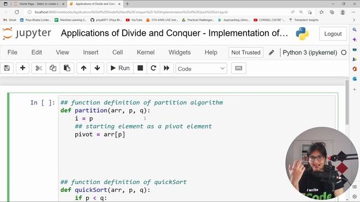
Task: Click the localhost address bar
Action: (x=131, y=12)
